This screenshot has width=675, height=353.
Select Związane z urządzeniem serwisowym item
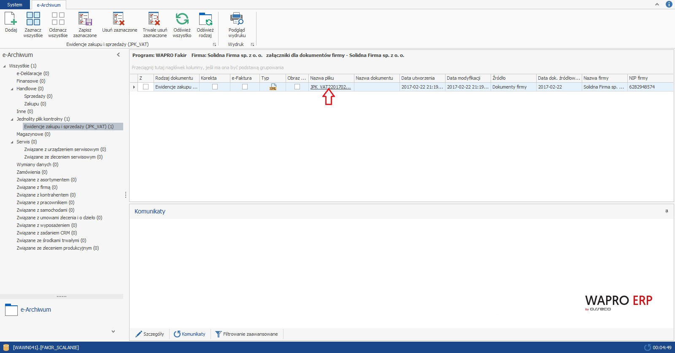pyautogui.click(x=65, y=149)
